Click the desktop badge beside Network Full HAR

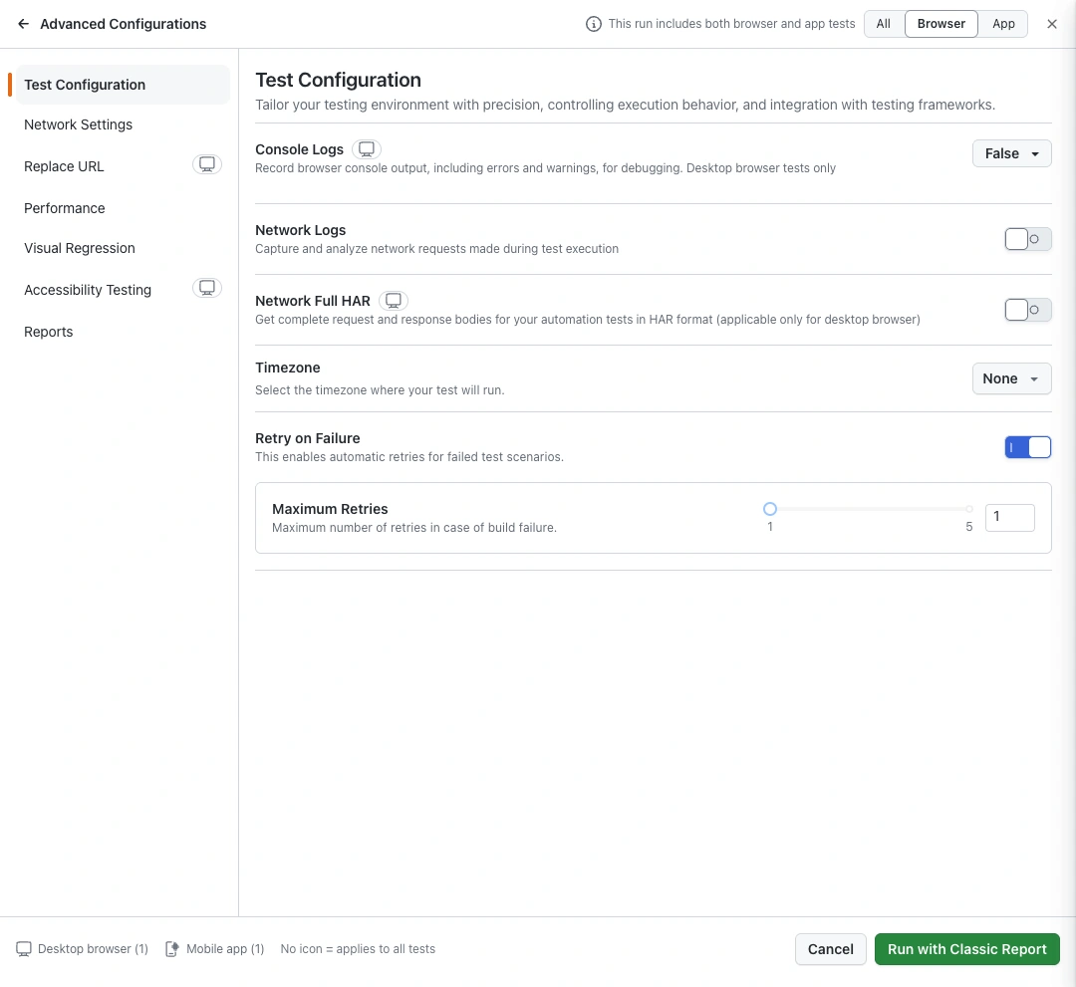coord(394,301)
